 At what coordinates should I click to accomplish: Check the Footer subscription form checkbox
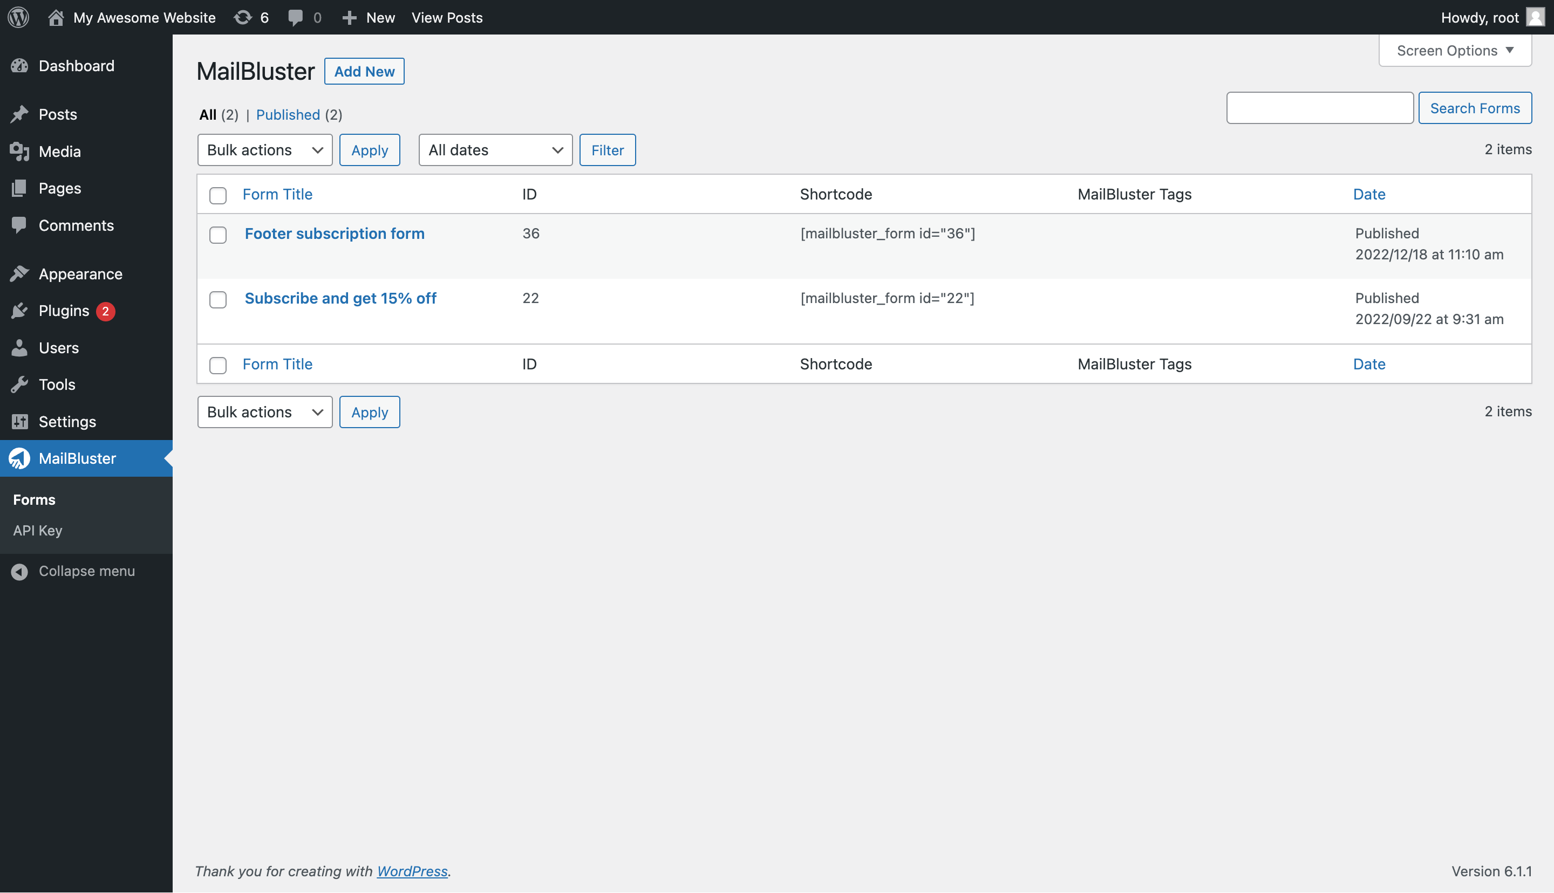point(218,235)
